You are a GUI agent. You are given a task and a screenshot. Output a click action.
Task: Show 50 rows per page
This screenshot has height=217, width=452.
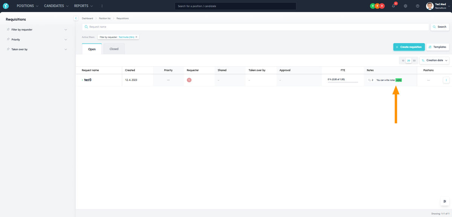click(x=414, y=61)
